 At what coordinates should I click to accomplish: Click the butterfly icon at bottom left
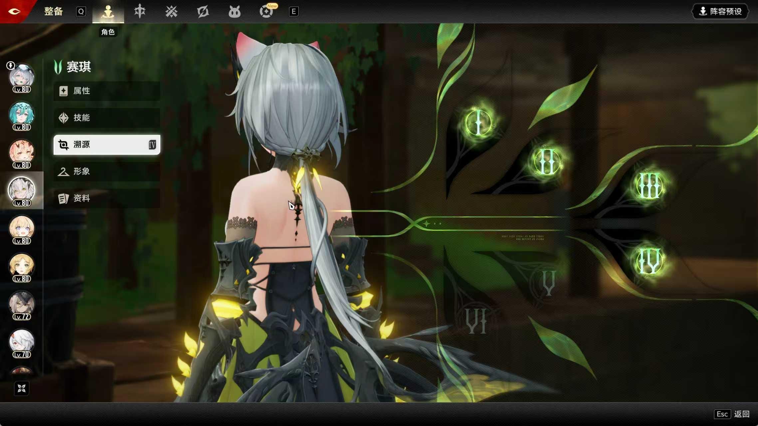pyautogui.click(x=22, y=388)
